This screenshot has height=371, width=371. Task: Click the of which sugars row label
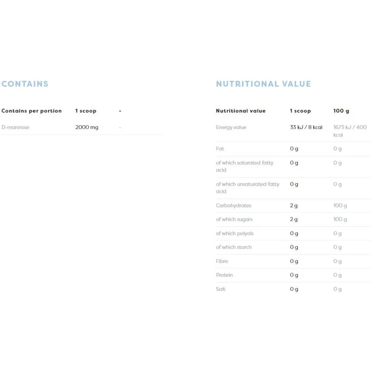pos(234,219)
